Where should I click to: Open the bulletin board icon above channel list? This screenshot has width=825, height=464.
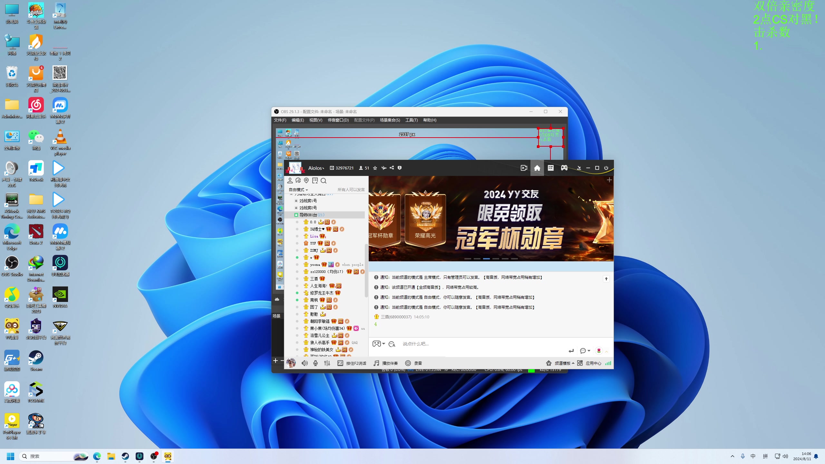point(315,180)
